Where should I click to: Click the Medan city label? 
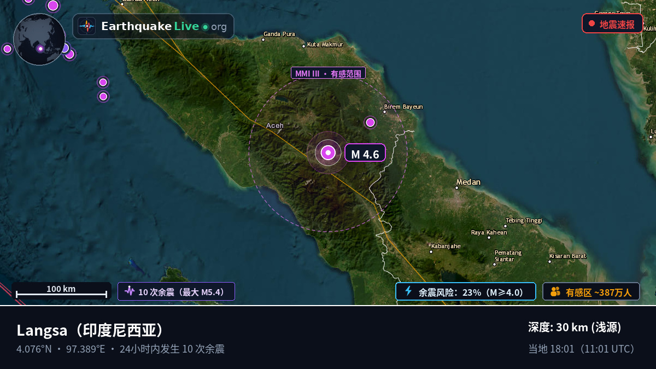(468, 182)
